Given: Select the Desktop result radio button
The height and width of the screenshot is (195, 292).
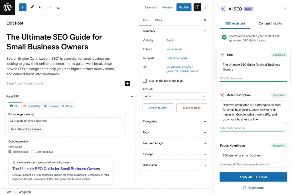Looking at the screenshot, I should [33, 152].
